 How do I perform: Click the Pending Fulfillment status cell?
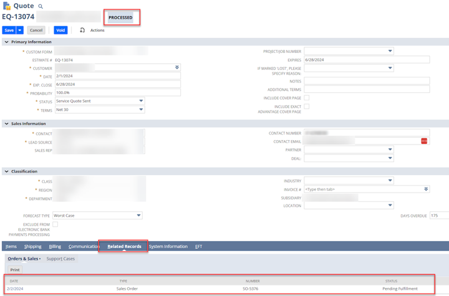pyautogui.click(x=400, y=289)
